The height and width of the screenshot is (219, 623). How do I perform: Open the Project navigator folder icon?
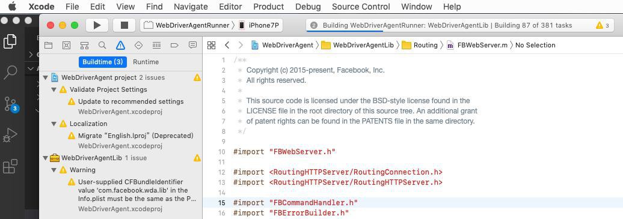pos(49,45)
